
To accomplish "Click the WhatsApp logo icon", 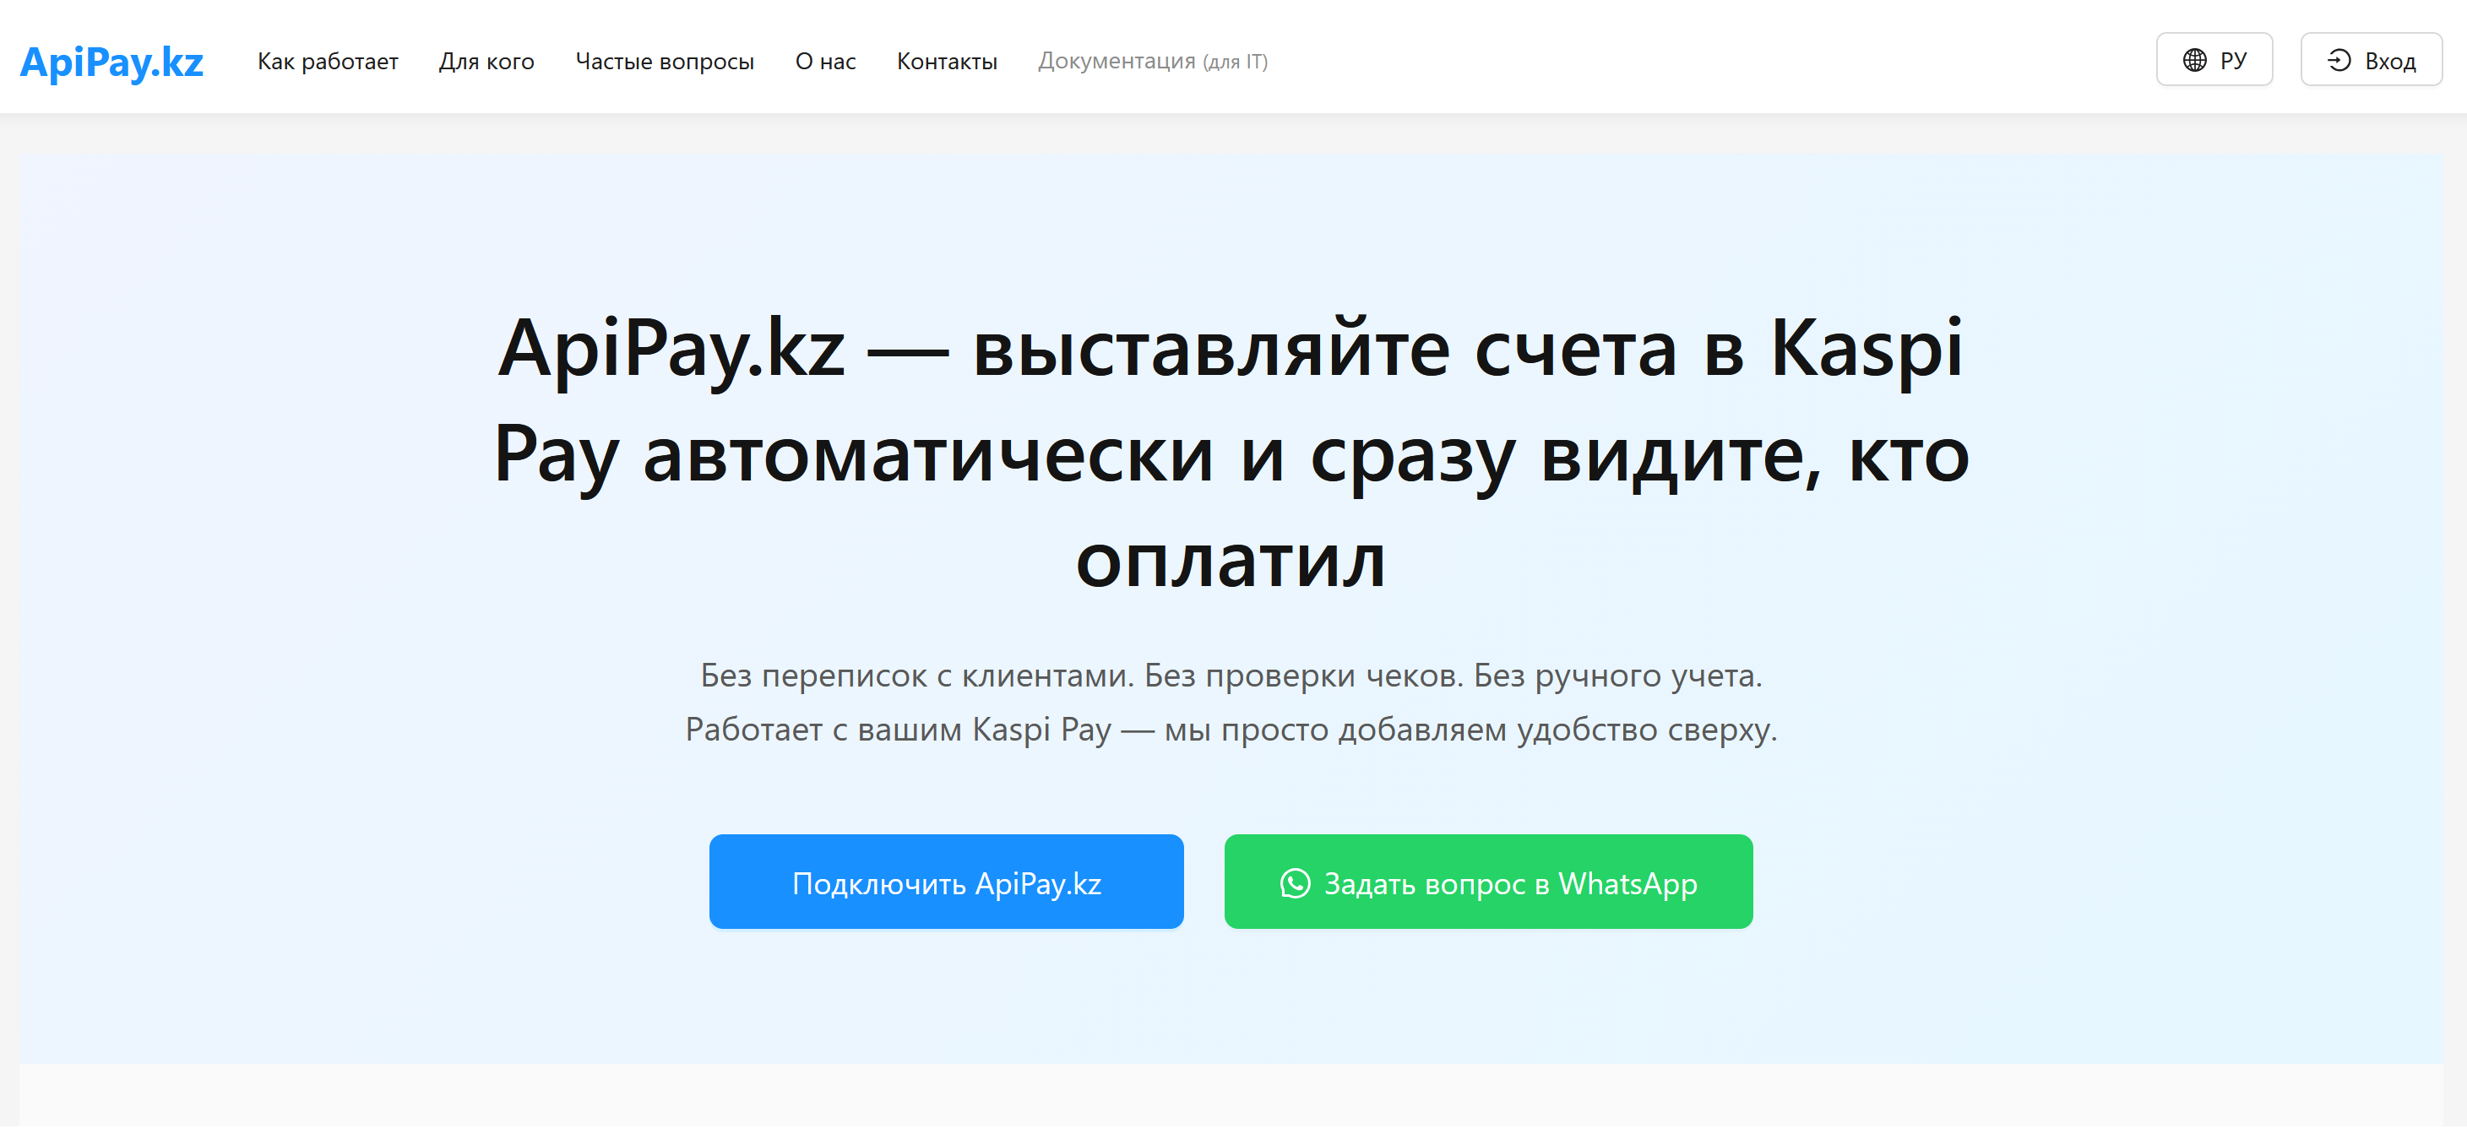I will (1295, 882).
